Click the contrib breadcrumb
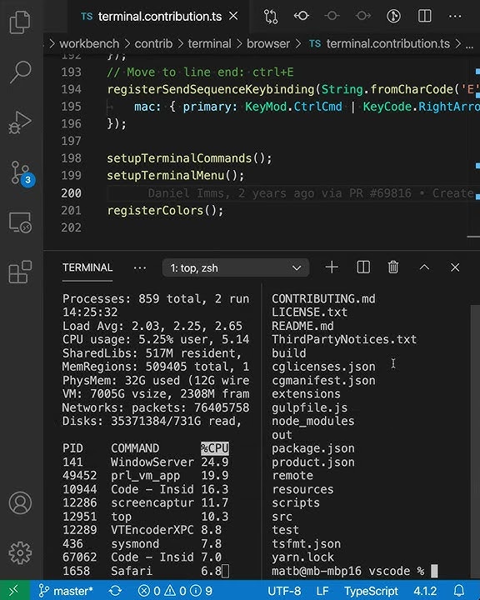 click(153, 43)
